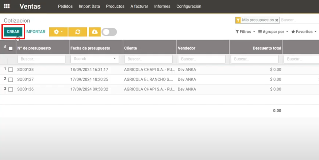Sort by Nº de presupuesto column header
This screenshot has height=160, width=319.
click(x=34, y=48)
